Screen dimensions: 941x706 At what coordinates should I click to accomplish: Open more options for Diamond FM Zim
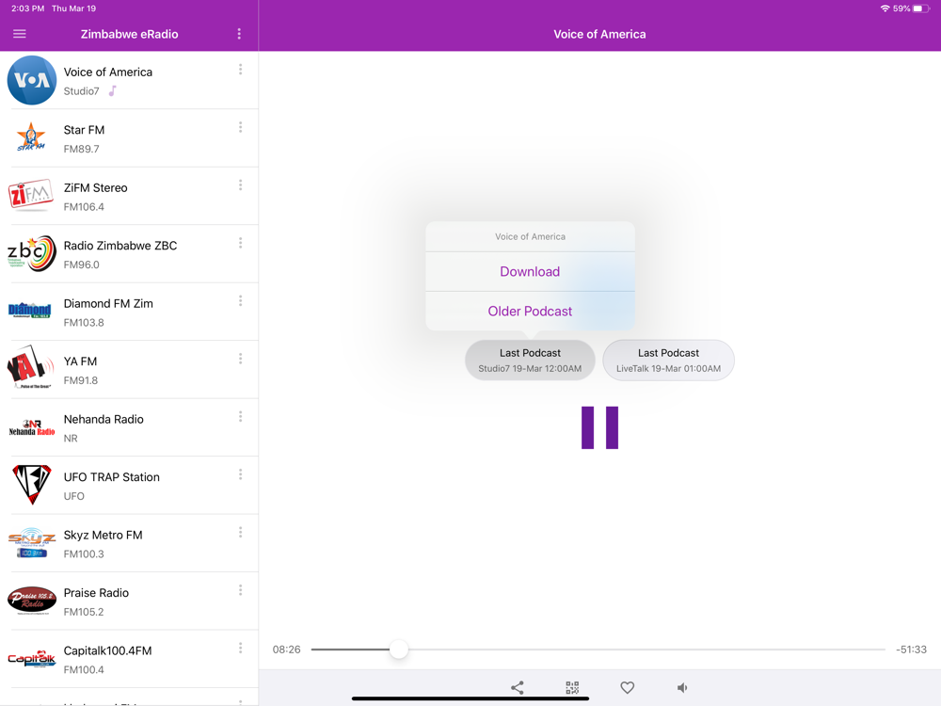pos(241,301)
